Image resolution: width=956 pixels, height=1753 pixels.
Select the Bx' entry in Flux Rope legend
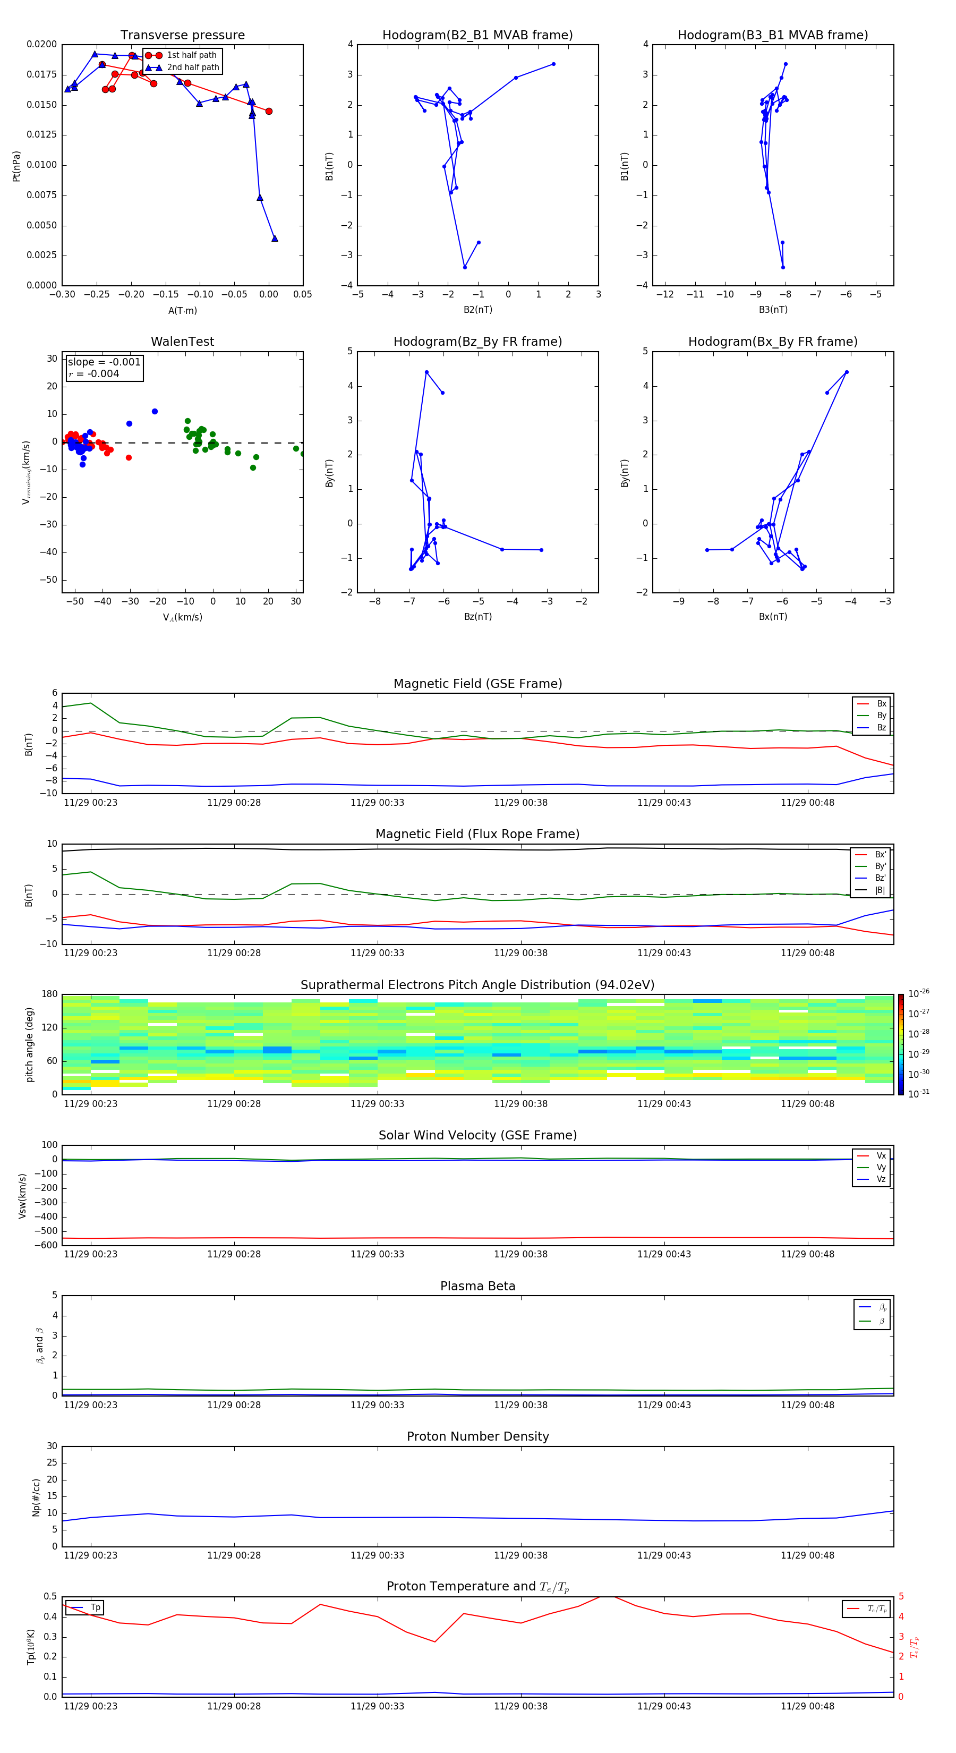(871, 855)
